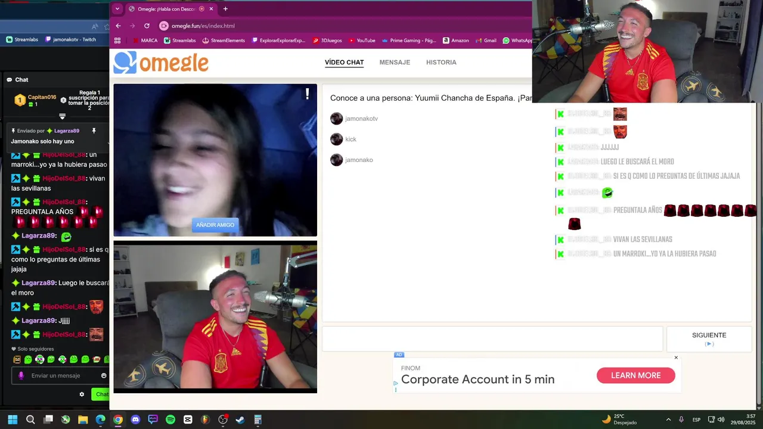Open the Twitch emote picker smiley
The width and height of the screenshot is (763, 429).
104,375
